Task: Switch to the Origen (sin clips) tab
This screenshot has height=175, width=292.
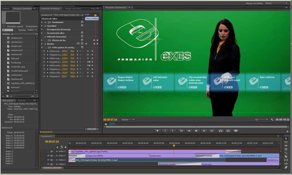Action: point(70,8)
